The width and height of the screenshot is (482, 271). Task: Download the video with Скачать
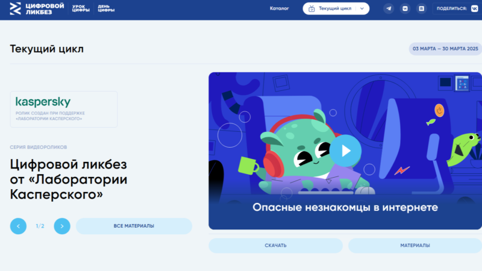pyautogui.click(x=275, y=246)
